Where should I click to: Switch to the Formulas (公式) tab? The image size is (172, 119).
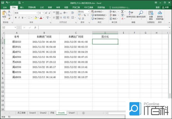click(x=42, y=7)
